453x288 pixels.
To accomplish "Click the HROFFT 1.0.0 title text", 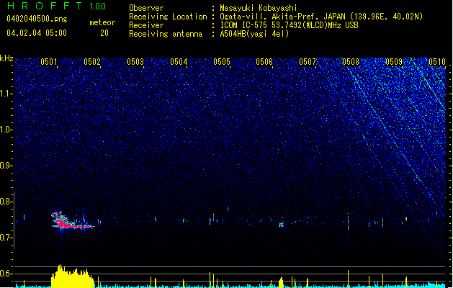I will (56, 6).
